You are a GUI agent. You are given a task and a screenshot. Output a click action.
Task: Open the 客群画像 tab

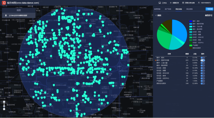pos(157,9)
